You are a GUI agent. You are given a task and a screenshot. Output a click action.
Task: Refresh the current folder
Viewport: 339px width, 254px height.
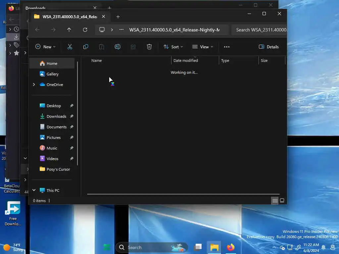tap(85, 29)
